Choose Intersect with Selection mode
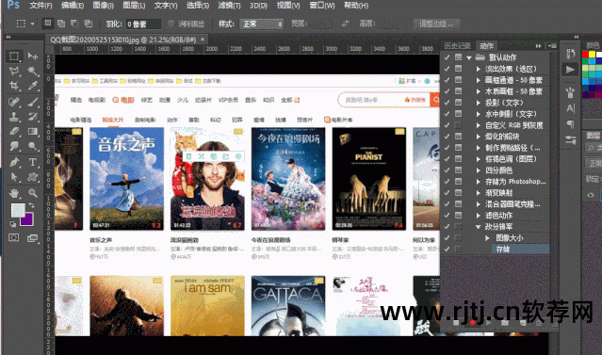 (x=89, y=24)
